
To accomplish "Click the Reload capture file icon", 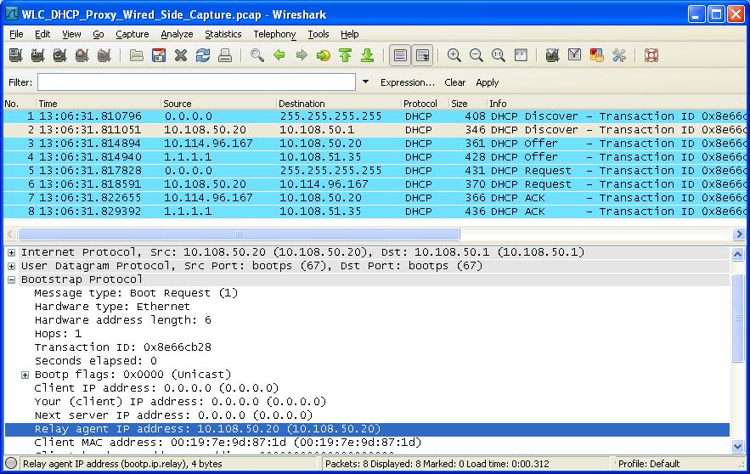I will (x=202, y=56).
